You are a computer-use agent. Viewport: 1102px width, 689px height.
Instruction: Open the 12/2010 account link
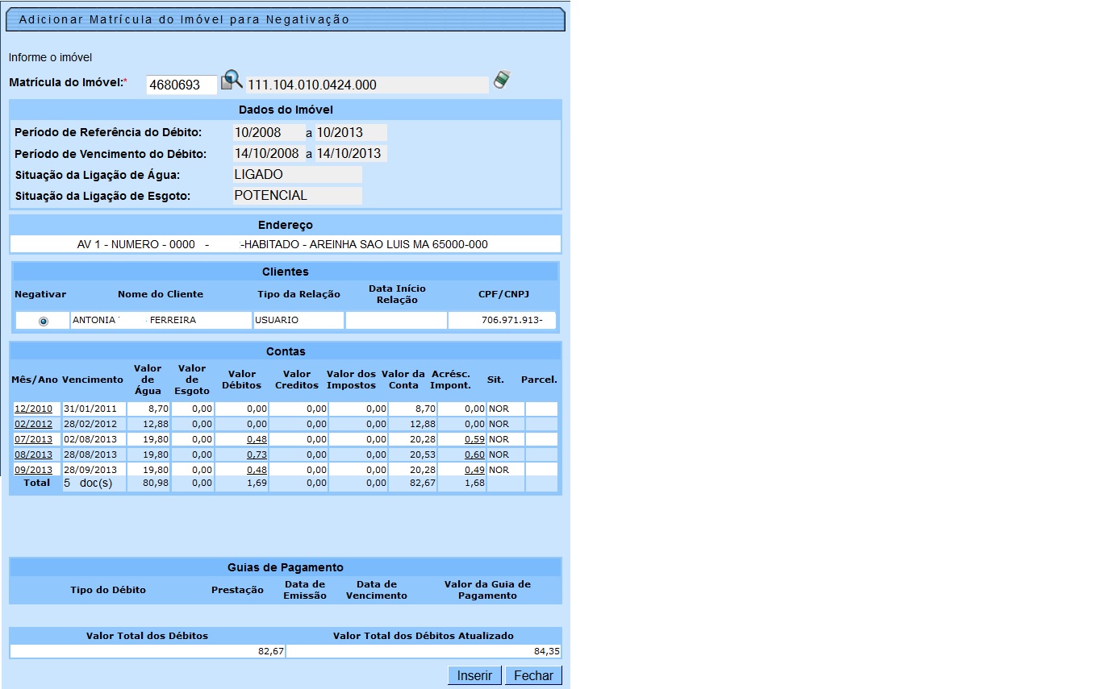point(33,409)
